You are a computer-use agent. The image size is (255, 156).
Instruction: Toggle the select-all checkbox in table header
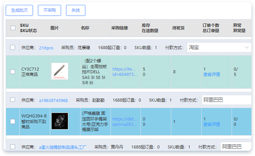[13, 28]
